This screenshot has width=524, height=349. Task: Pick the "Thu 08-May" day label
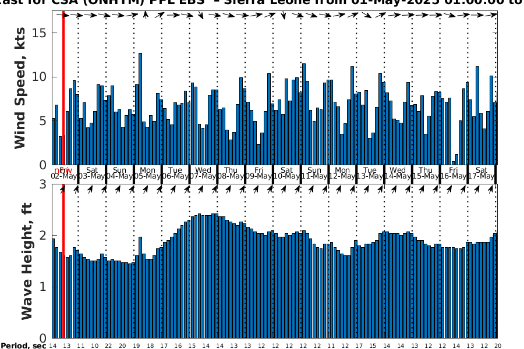click(x=231, y=173)
